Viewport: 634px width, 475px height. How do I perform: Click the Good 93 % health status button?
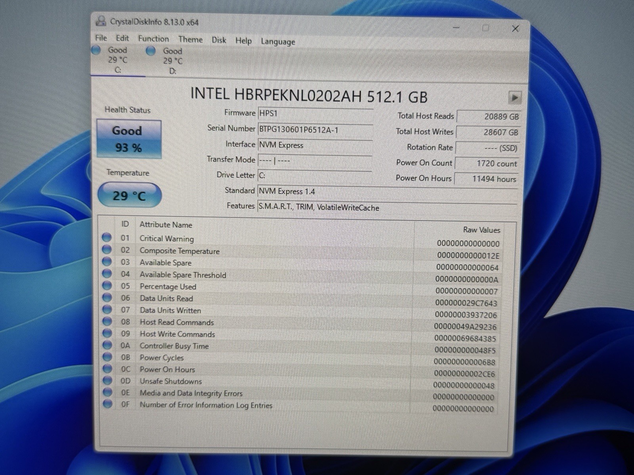[129, 139]
